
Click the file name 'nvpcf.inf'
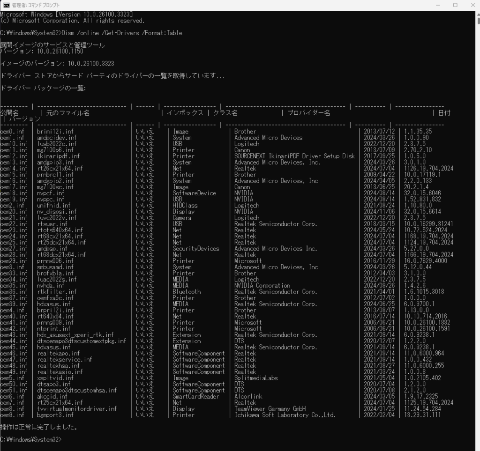[x=51, y=193]
